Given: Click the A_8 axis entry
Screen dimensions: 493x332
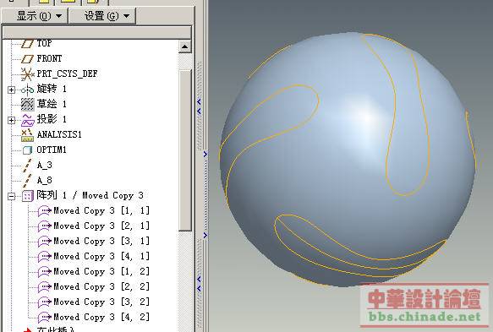Looking at the screenshot, I should tap(45, 180).
